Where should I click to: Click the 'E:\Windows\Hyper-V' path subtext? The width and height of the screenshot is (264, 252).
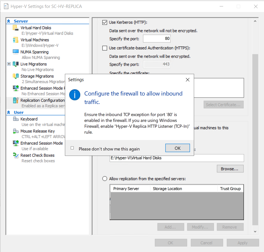point(40,45)
